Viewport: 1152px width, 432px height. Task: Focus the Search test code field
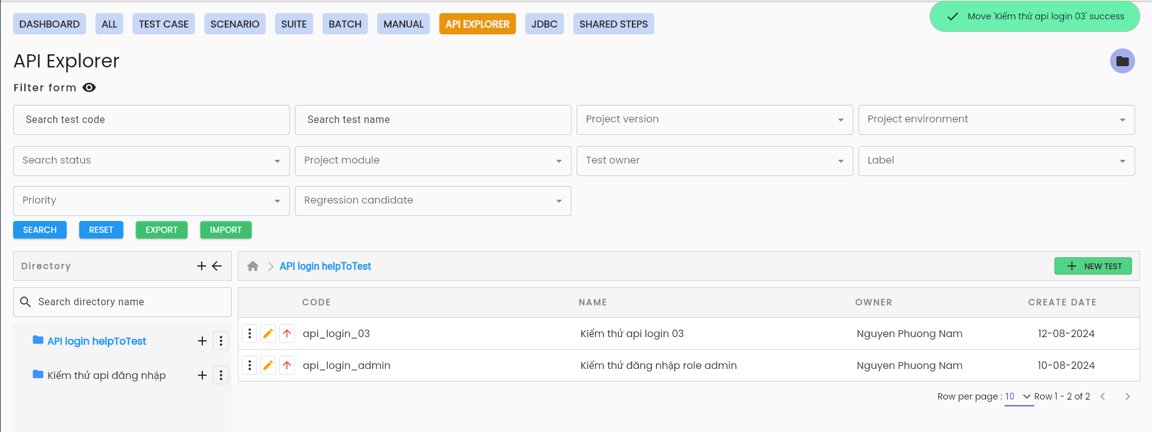click(x=151, y=120)
